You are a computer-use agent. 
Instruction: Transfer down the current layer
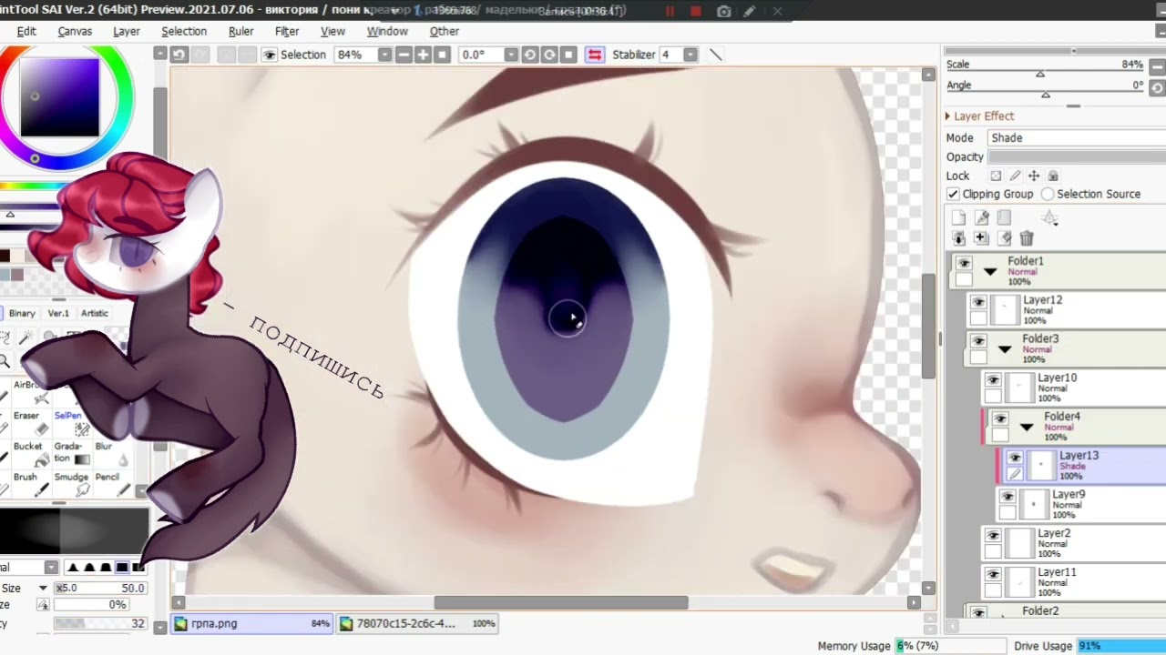(x=958, y=238)
